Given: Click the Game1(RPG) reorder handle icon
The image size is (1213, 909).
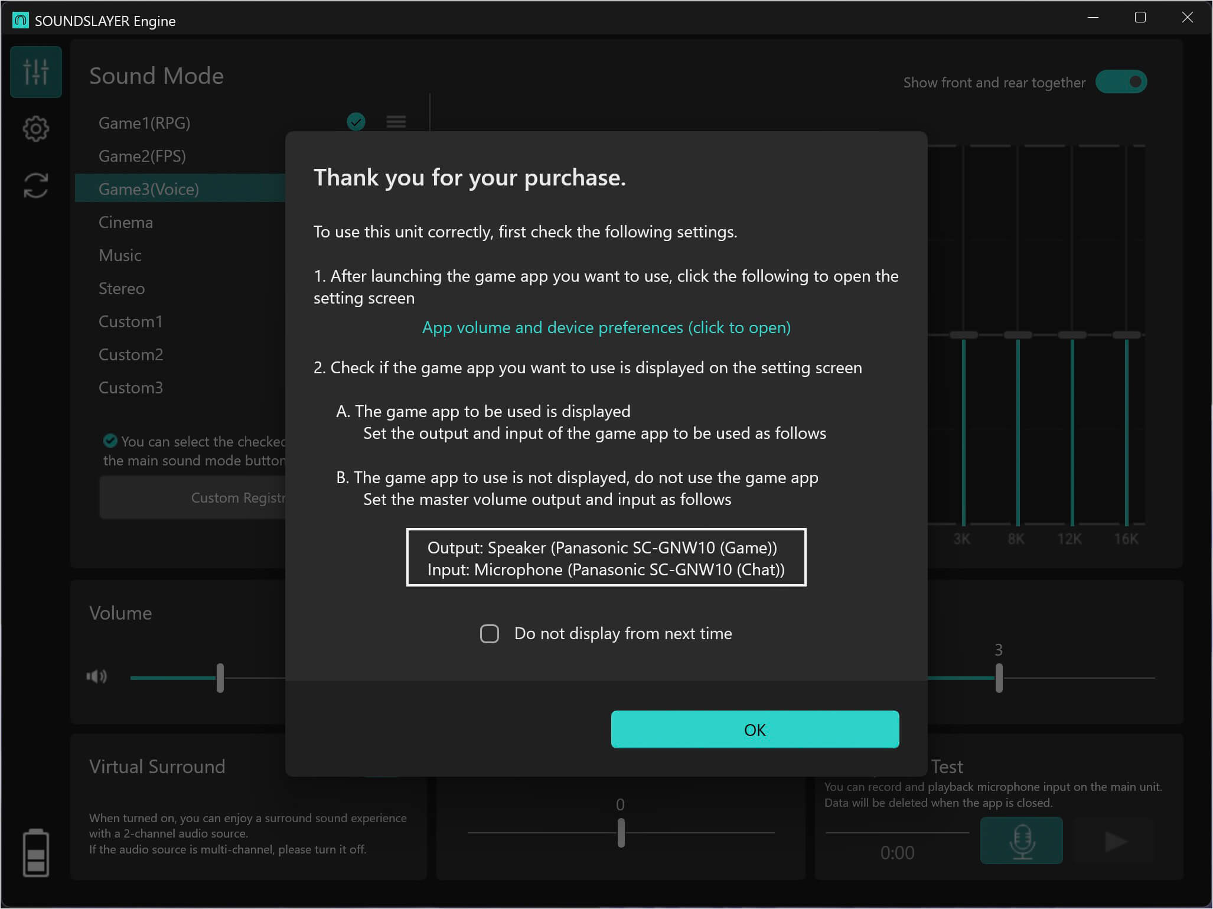Looking at the screenshot, I should [x=396, y=122].
